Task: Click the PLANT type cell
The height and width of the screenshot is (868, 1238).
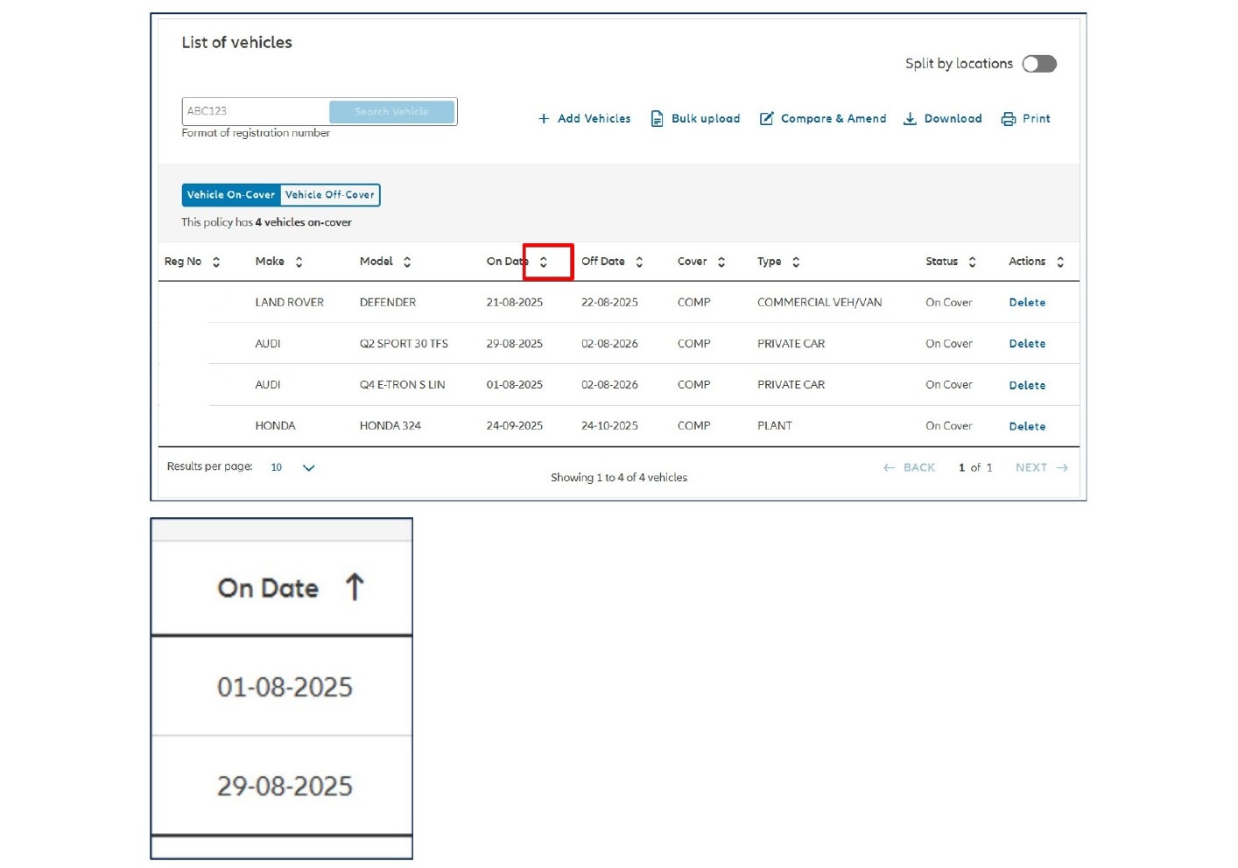Action: coord(775,426)
